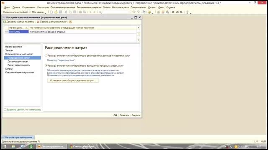Screen dimensions: 268x150
Task: Click the yellow Help circle toolbar icon
Action: (x=149, y=12)
